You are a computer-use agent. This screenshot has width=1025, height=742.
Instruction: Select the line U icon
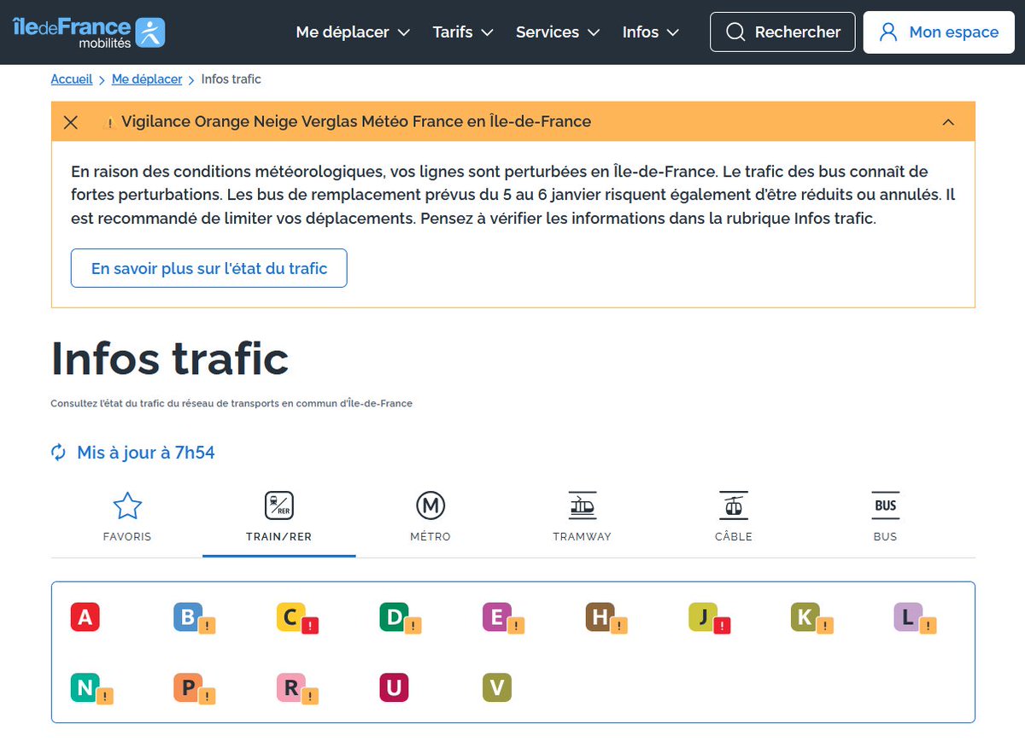coord(393,686)
